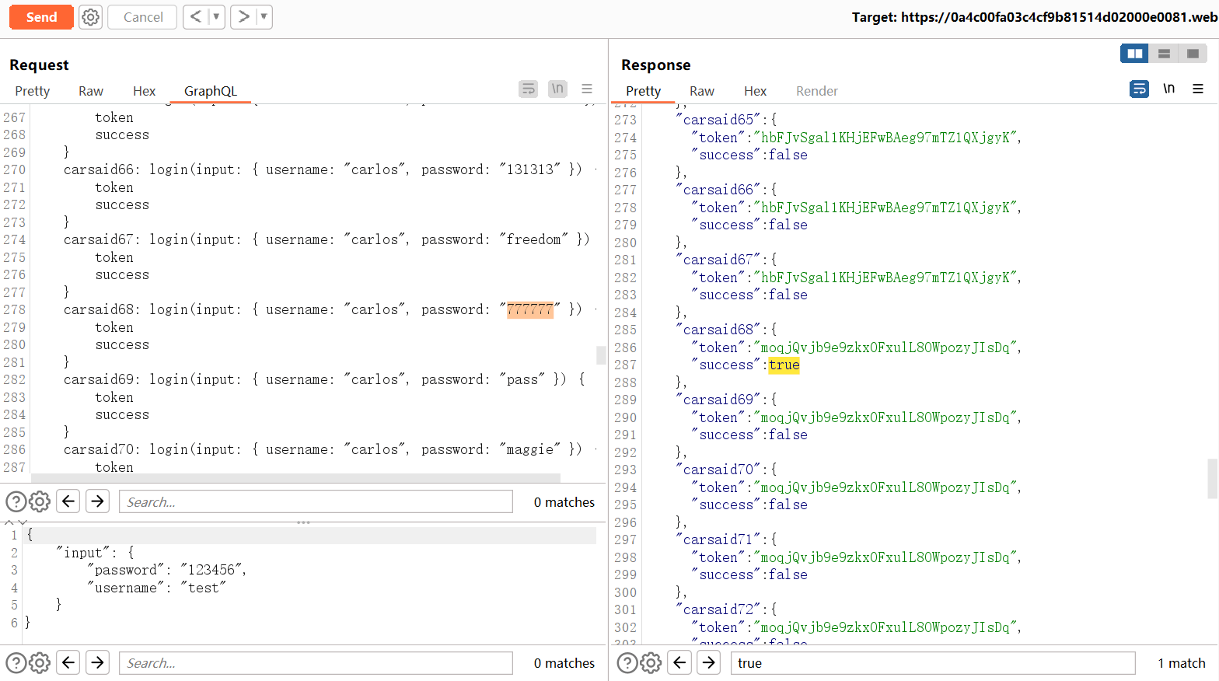Switch to side-by-side layout view
This screenshot has height=681, width=1219.
click(1135, 54)
